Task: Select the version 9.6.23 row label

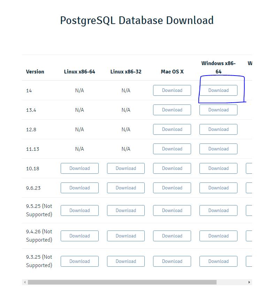Action: tap(33, 188)
